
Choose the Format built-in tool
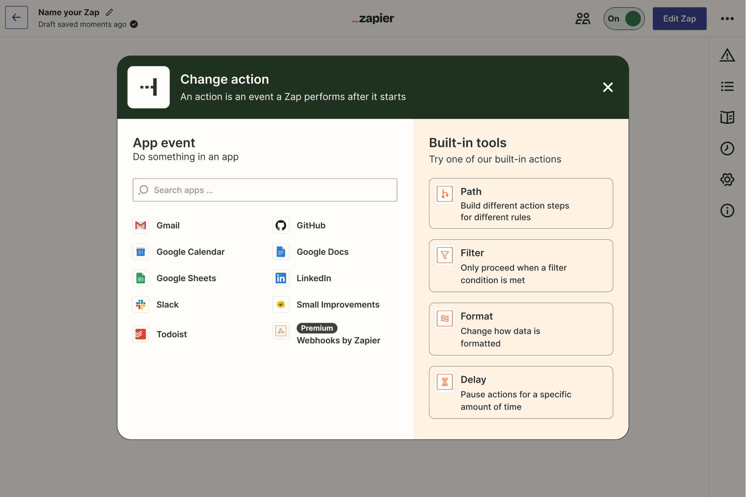(521, 329)
